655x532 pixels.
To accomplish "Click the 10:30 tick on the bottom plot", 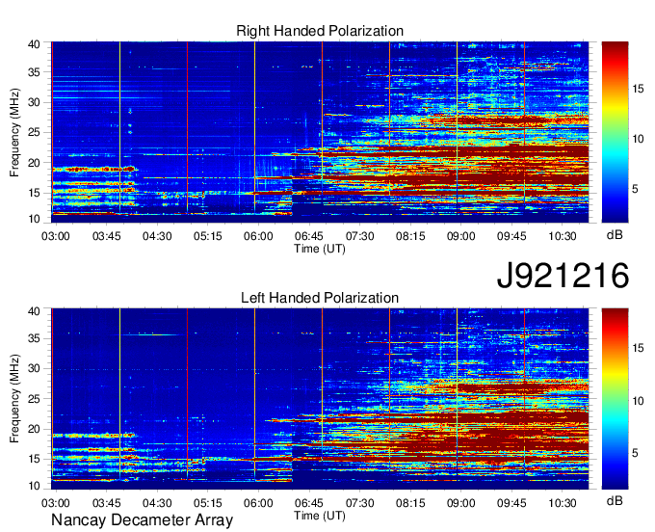I will tap(563, 503).
